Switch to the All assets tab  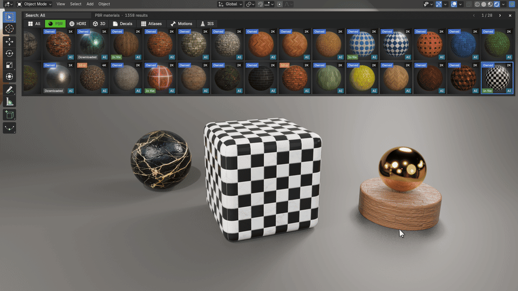click(34, 24)
